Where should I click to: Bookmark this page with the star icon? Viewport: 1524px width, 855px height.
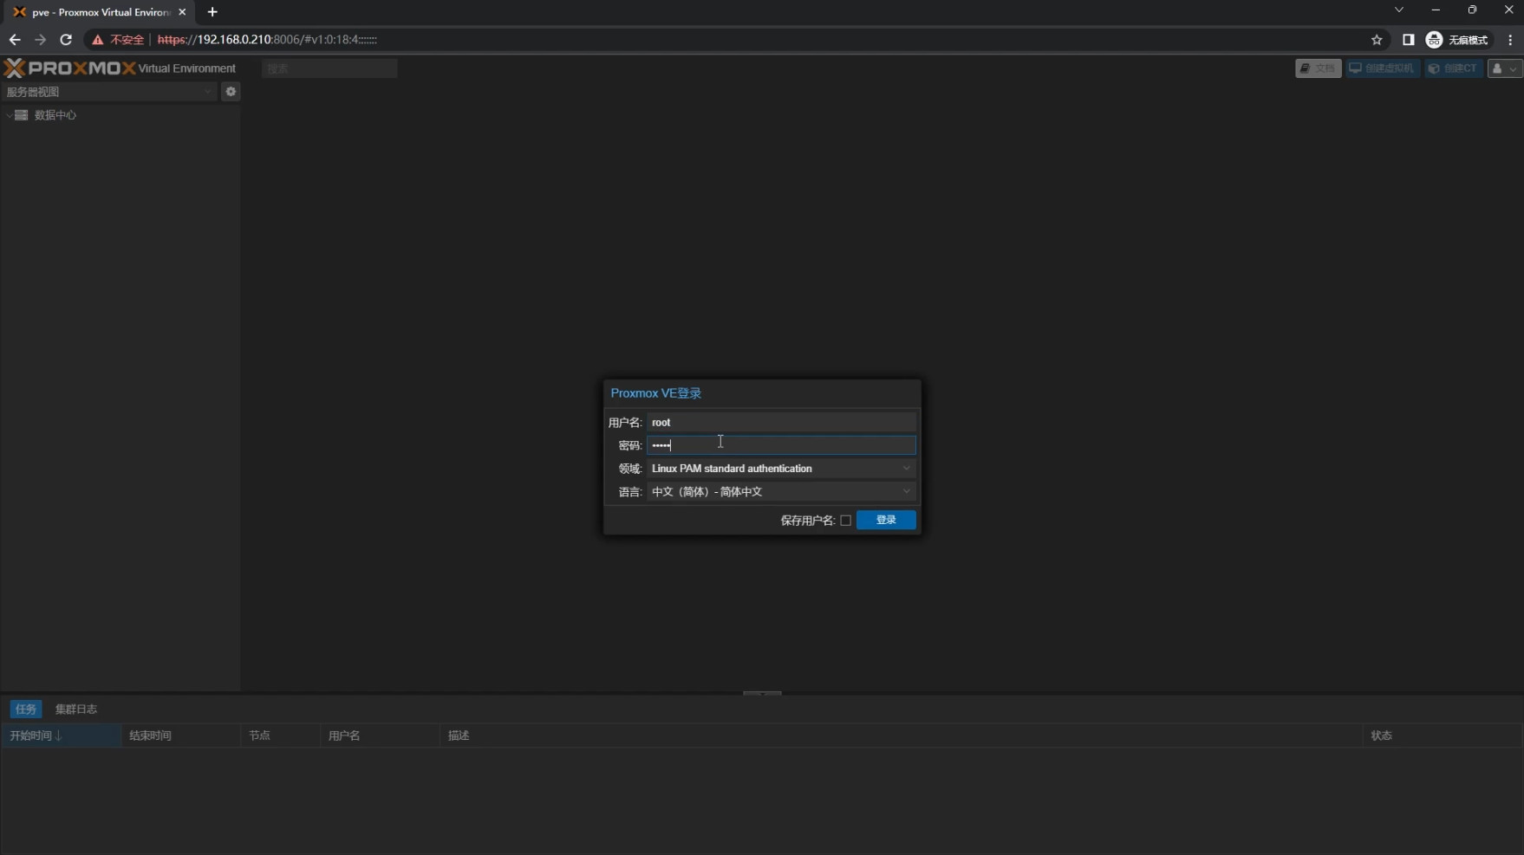point(1377,40)
